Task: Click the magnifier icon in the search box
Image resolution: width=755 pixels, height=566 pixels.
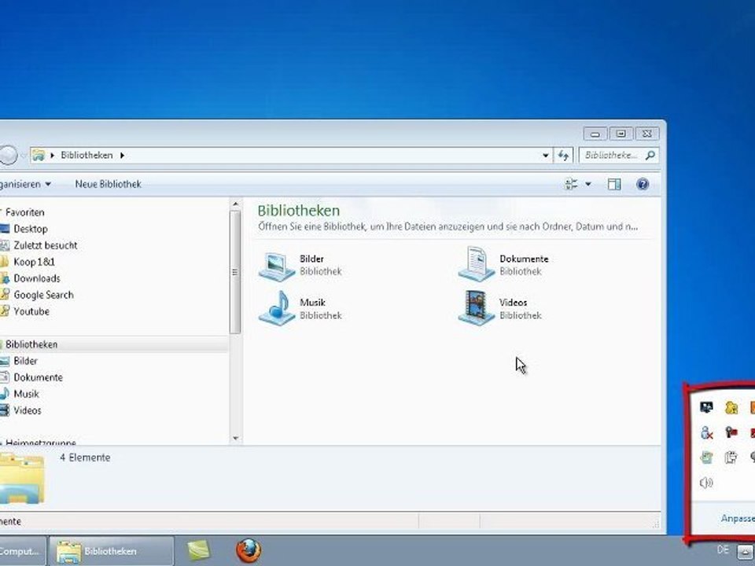Action: [x=650, y=155]
